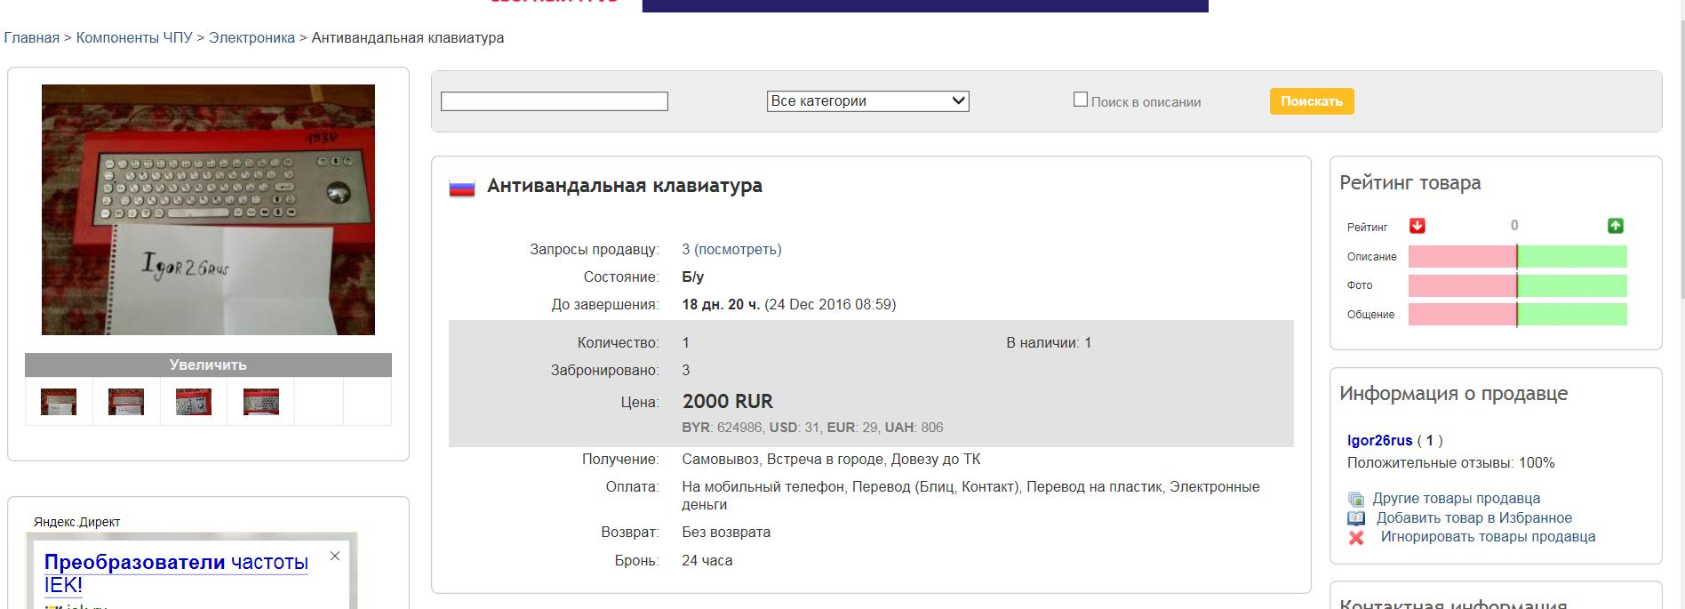The image size is (1685, 609).
Task: Select the fourth product thumbnail
Action: point(261,402)
